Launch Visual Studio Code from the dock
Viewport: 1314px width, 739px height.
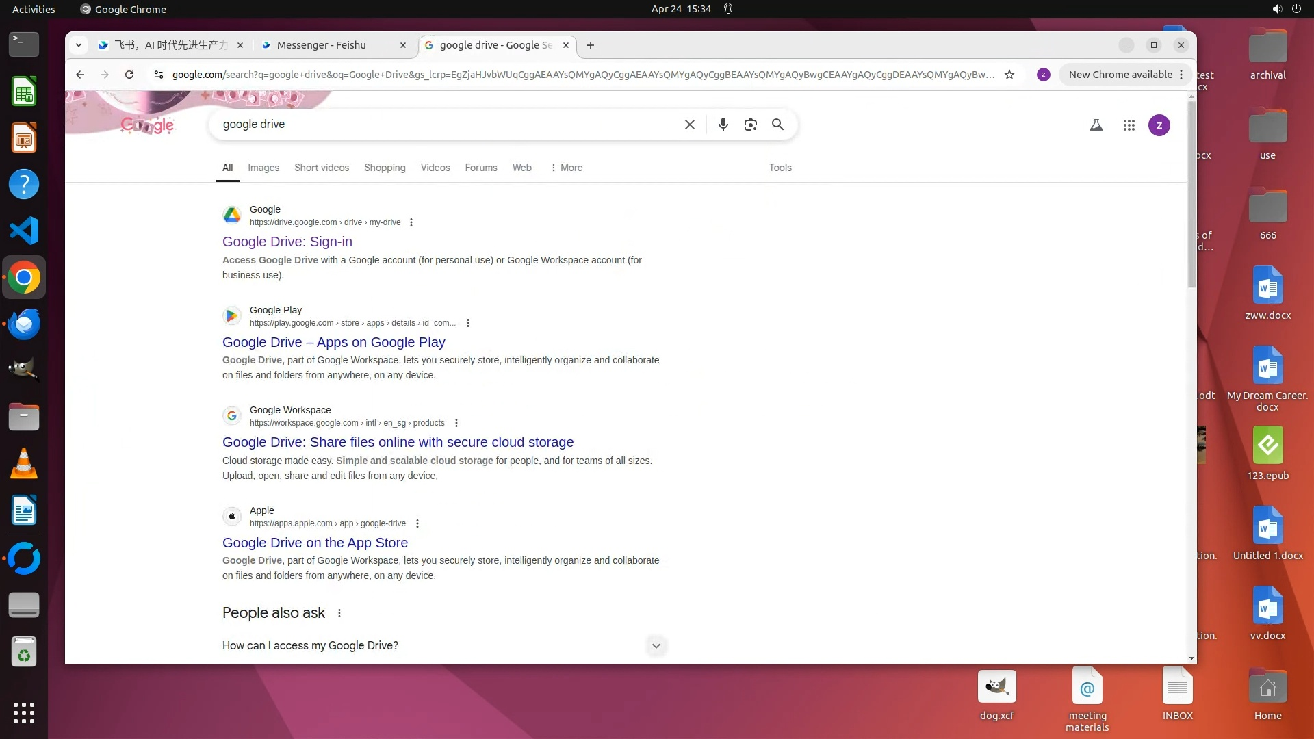pos(24,231)
